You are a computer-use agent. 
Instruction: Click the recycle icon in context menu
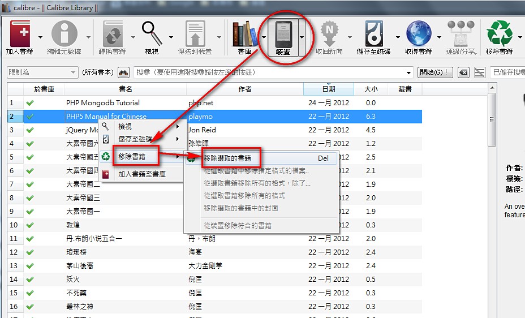[106, 156]
